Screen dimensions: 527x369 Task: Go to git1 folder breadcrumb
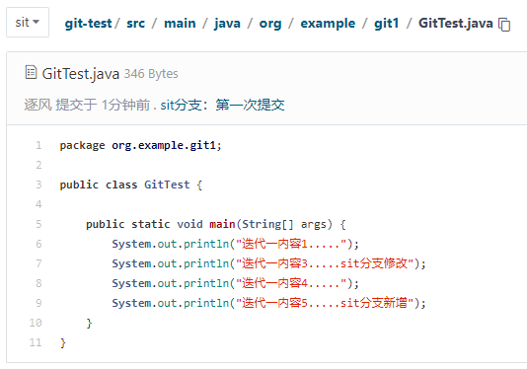click(387, 24)
